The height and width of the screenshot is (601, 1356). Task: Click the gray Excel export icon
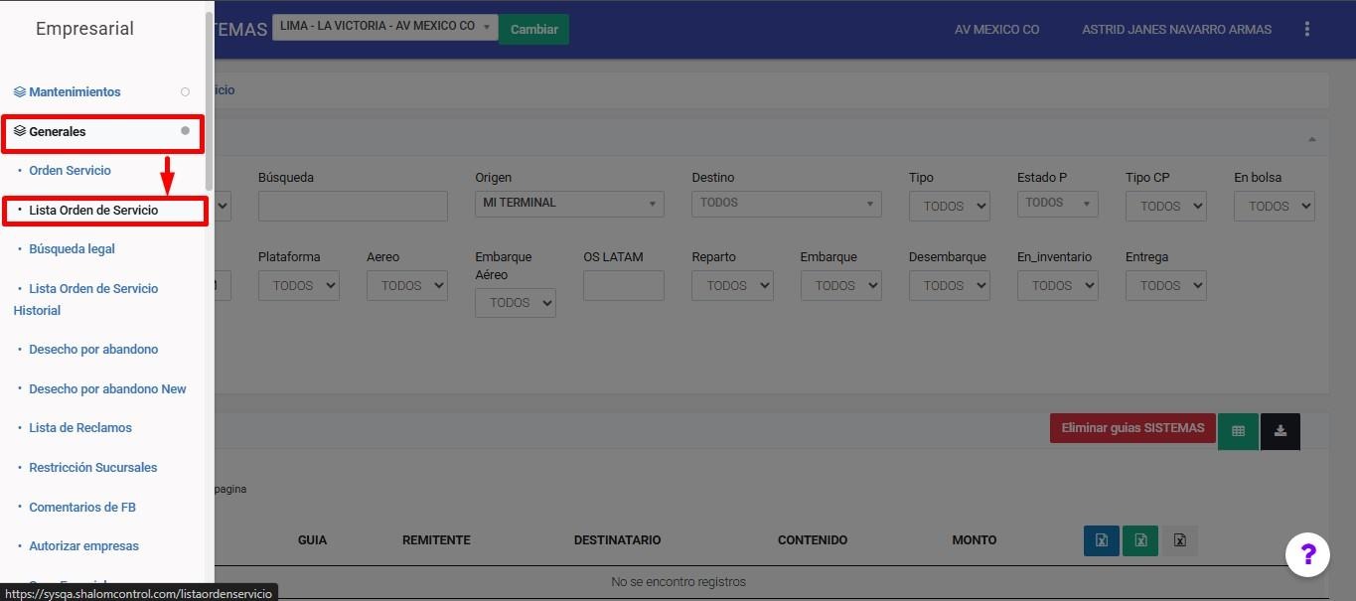click(1180, 540)
